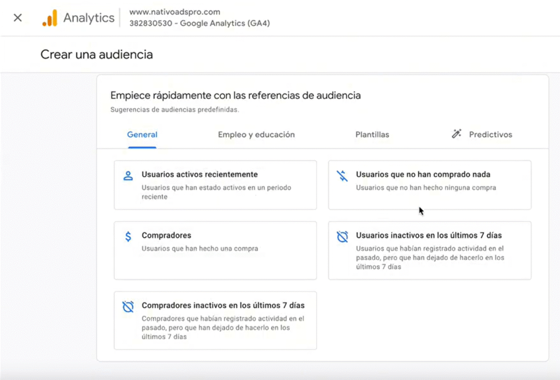Click the Crear una audiencia heading
This screenshot has height=380, width=560.
point(97,55)
